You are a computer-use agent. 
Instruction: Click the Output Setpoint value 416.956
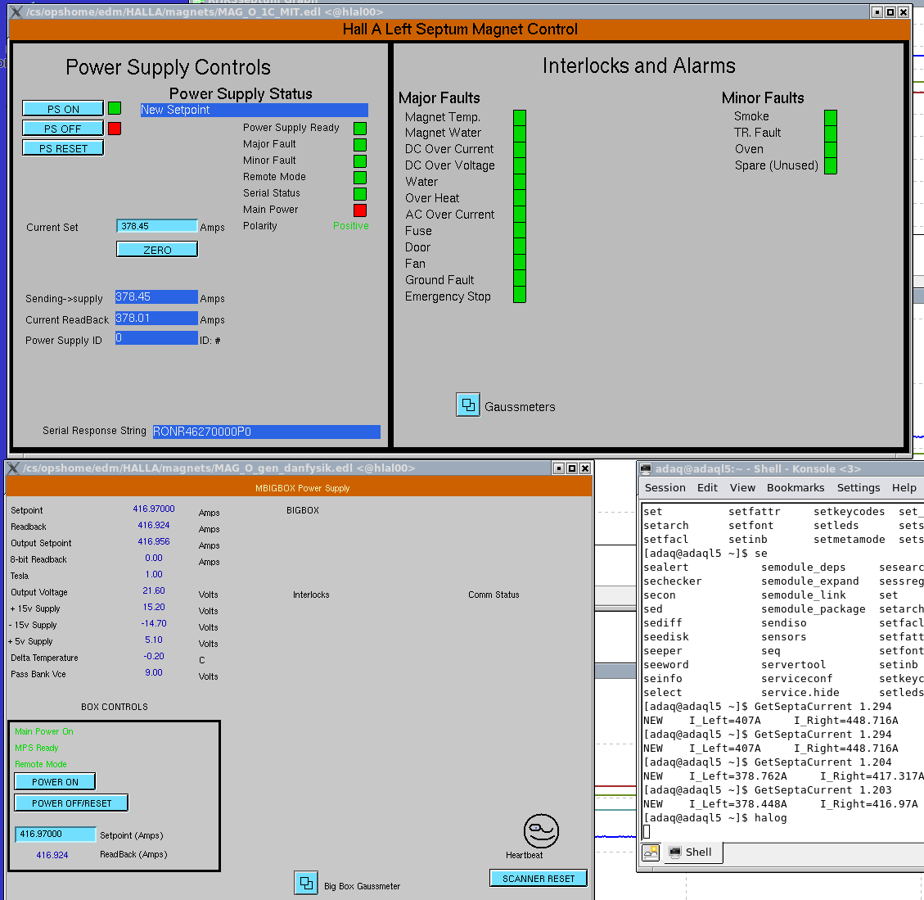pos(154,541)
